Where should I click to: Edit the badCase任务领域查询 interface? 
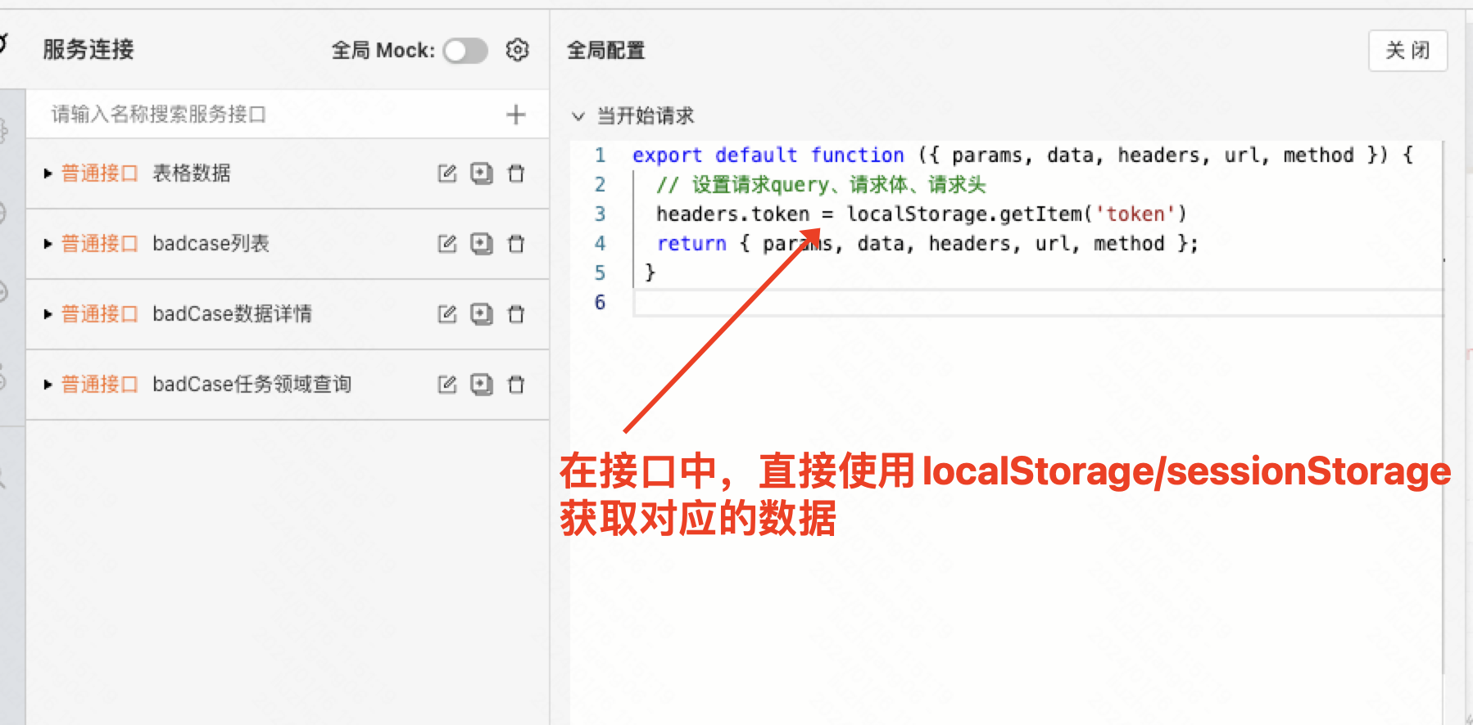[x=446, y=385]
